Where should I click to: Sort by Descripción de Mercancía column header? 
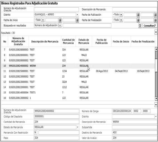45,42
